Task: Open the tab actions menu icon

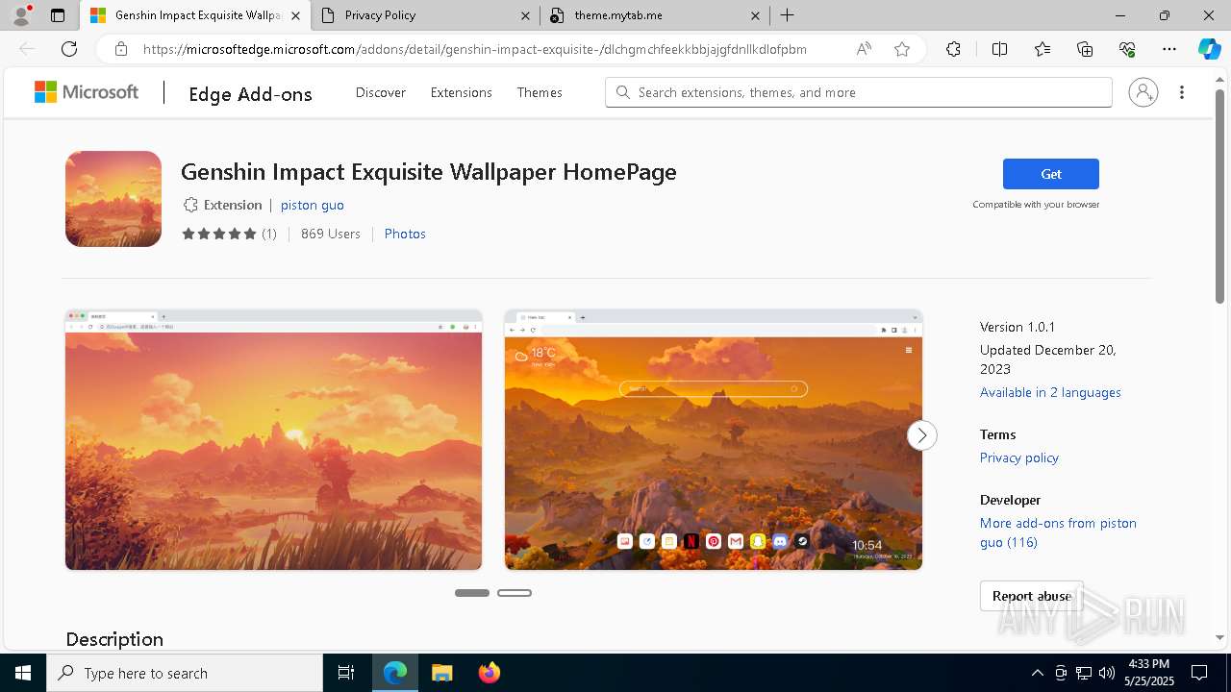Action: pos(58,15)
